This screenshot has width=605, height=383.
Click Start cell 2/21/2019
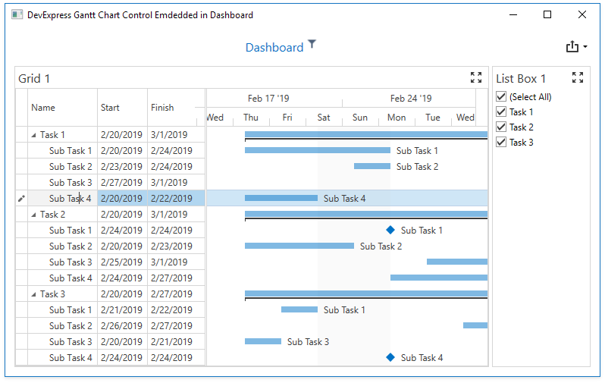122,310
